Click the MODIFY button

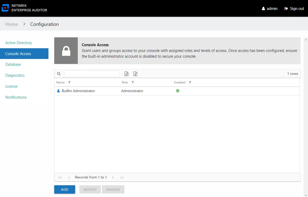[x=90, y=189]
